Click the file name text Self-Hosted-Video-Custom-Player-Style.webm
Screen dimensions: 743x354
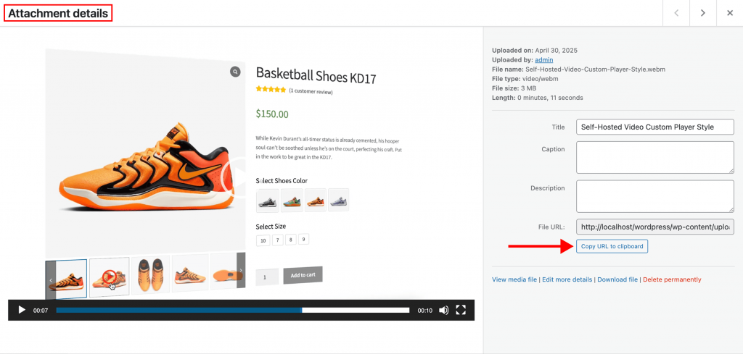(x=595, y=69)
